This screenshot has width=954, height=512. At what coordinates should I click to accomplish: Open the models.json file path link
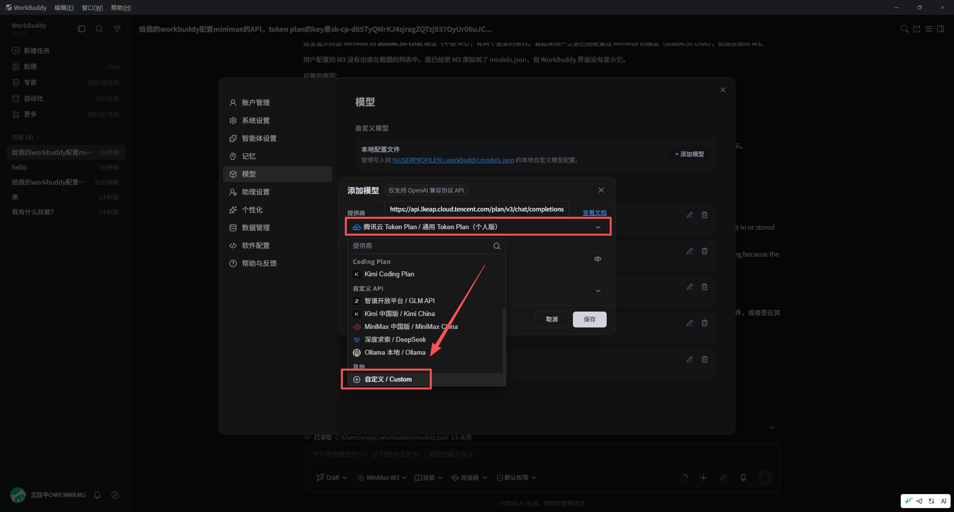tap(453, 160)
